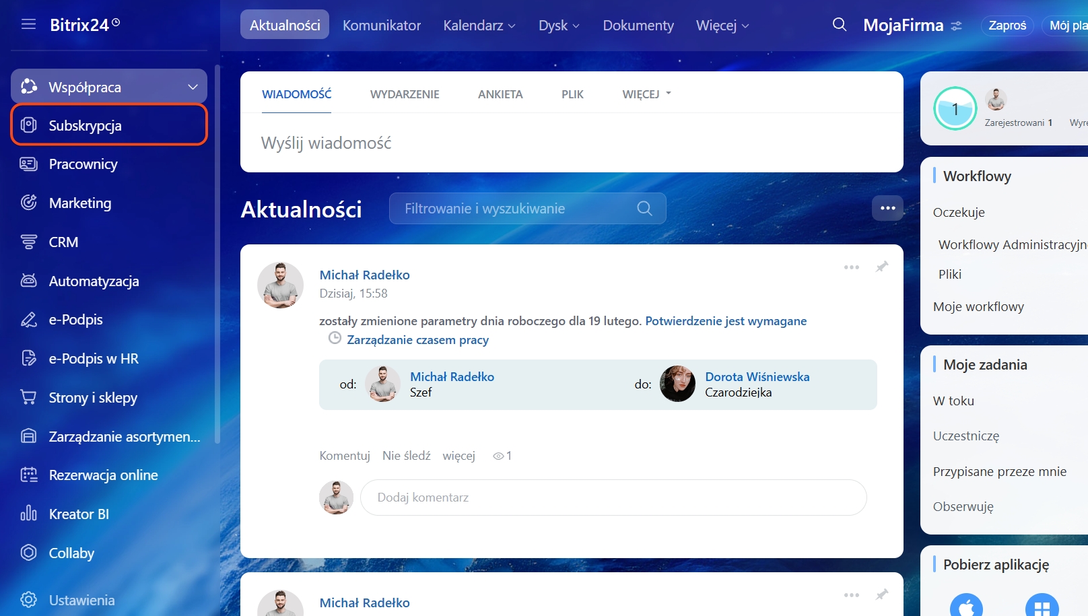
Task: Click the MojaFirma settings sliders icon
Action: (956, 26)
